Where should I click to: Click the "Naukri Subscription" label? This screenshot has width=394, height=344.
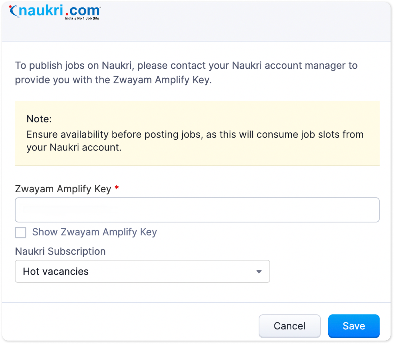60,251
